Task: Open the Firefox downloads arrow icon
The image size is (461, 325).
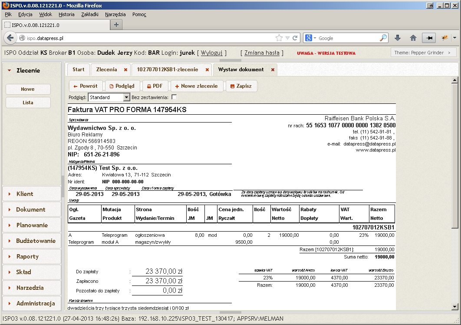Action: pos(397,38)
